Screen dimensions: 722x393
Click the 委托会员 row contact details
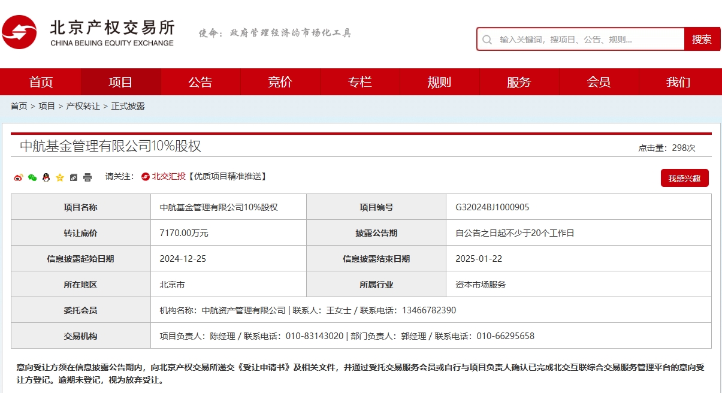307,310
